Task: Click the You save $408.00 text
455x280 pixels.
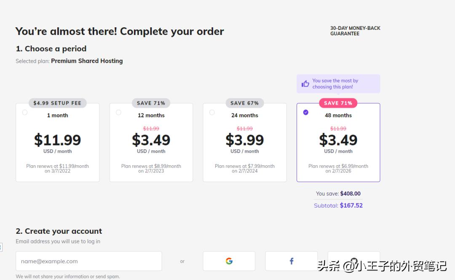Action: [338, 193]
